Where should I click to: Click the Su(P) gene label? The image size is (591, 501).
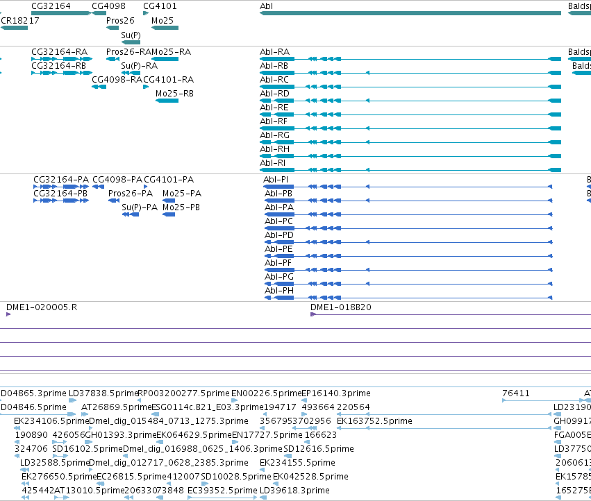point(131,35)
